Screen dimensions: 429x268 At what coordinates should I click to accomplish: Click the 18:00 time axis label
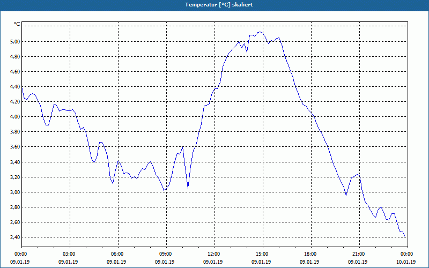pos(311,254)
